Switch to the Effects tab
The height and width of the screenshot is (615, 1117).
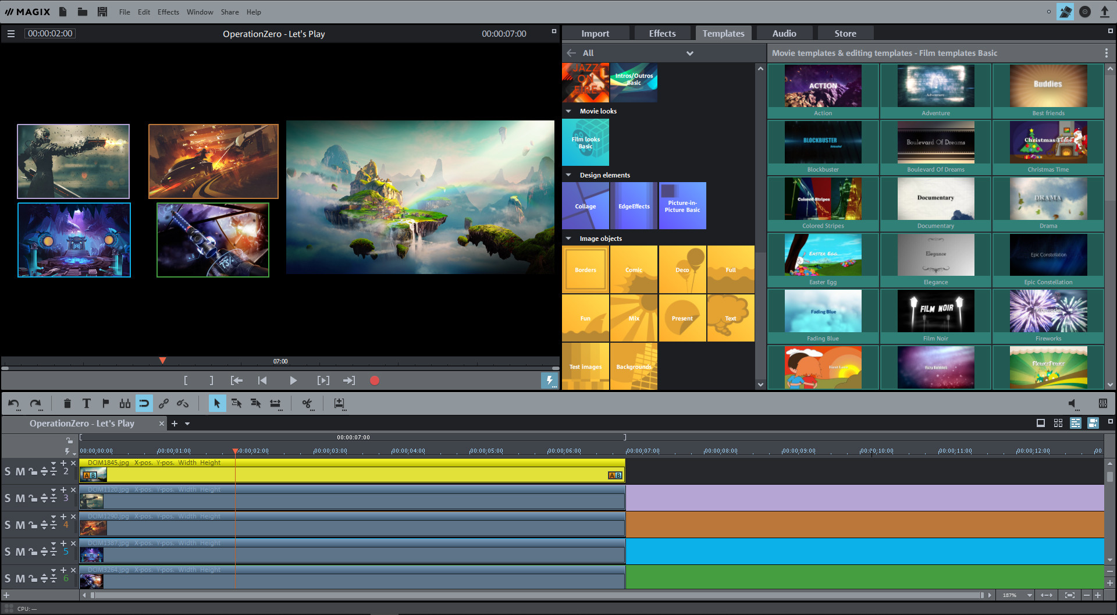(662, 33)
